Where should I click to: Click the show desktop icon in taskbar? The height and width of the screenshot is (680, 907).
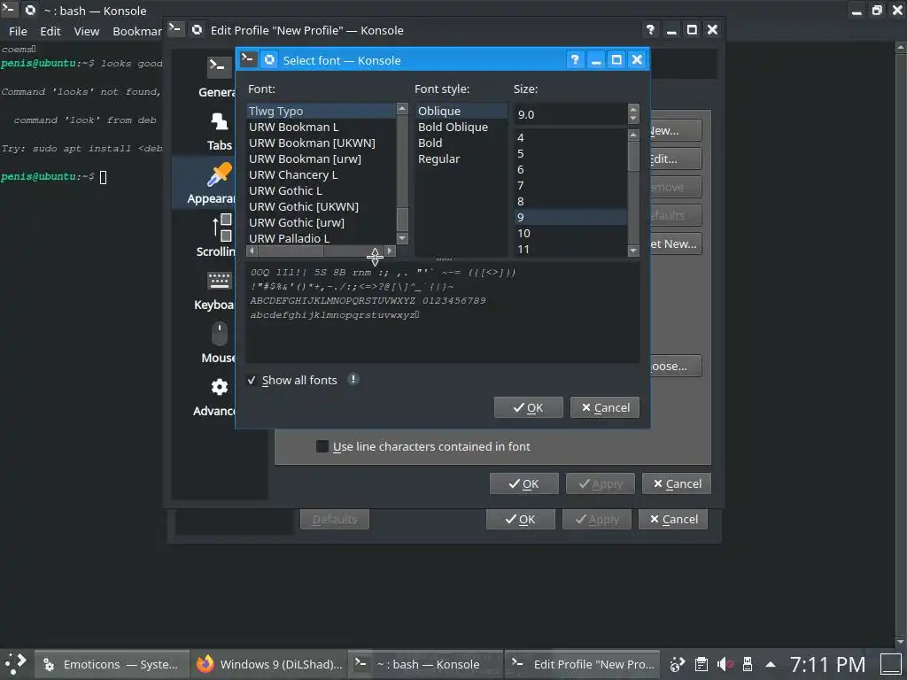click(891, 664)
